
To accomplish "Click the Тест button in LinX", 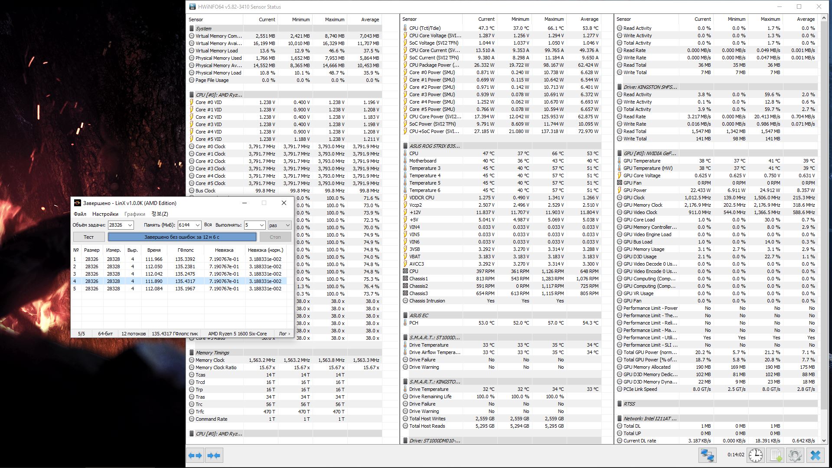I will pos(89,237).
